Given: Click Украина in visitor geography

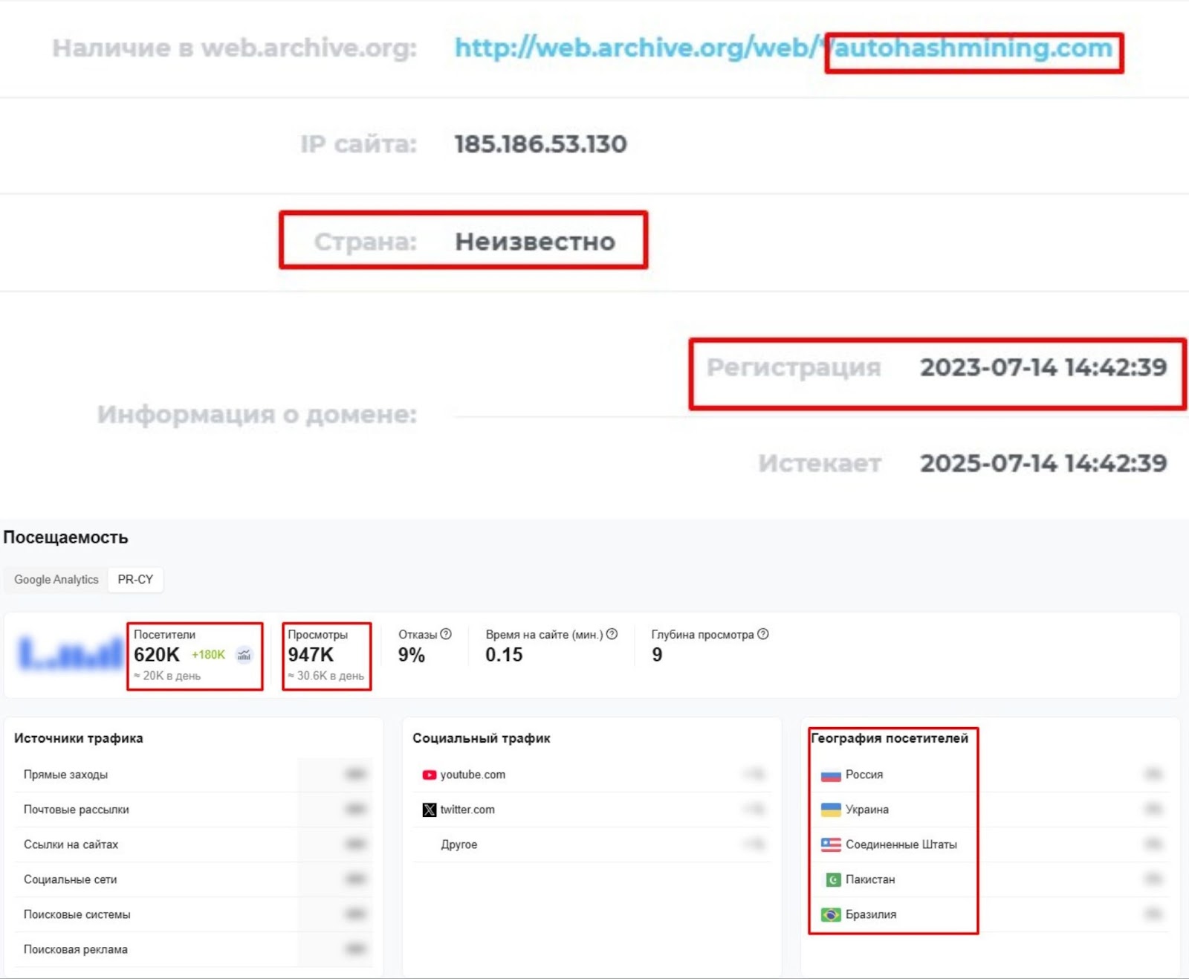Looking at the screenshot, I should click(867, 810).
